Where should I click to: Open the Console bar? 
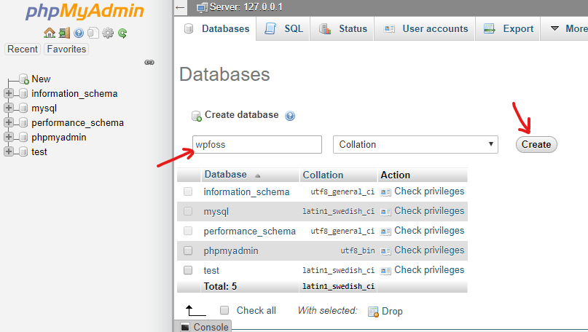click(x=203, y=327)
